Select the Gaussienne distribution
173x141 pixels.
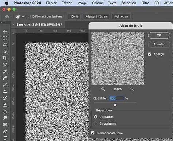[96, 124]
